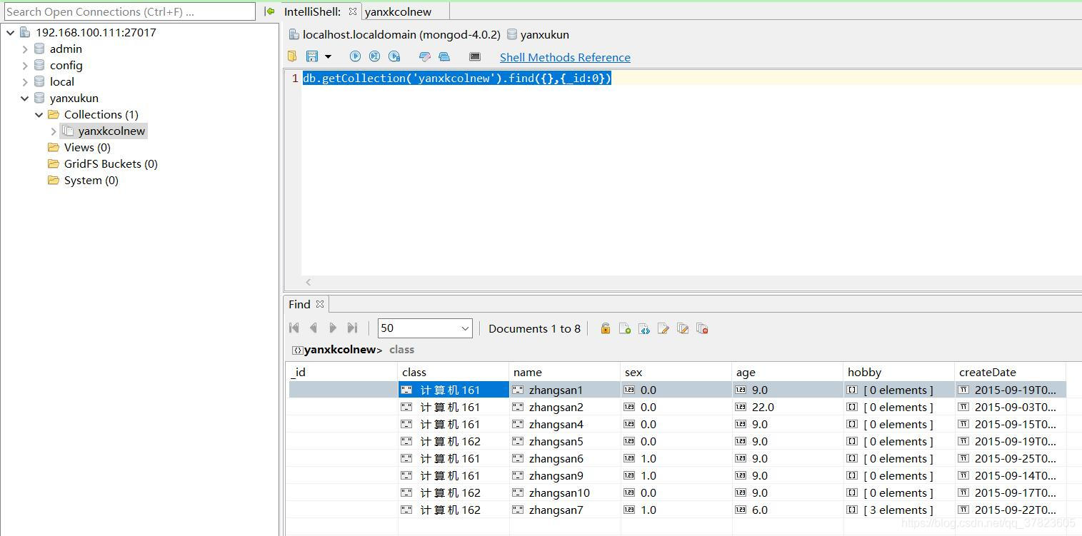Open the save options dropdown arrow
The height and width of the screenshot is (536, 1082).
coord(328,56)
